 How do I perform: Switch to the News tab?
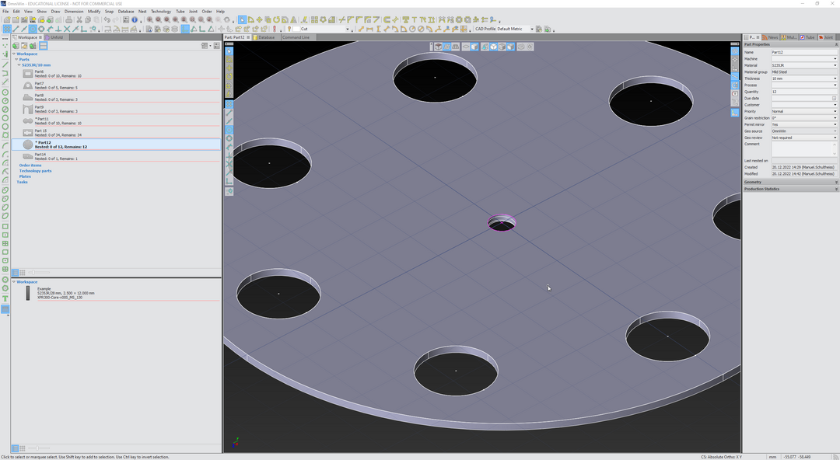[770, 37]
